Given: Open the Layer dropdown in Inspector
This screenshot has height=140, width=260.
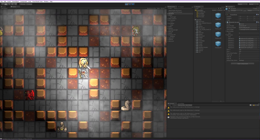Looking at the screenshot, I should (253, 11).
